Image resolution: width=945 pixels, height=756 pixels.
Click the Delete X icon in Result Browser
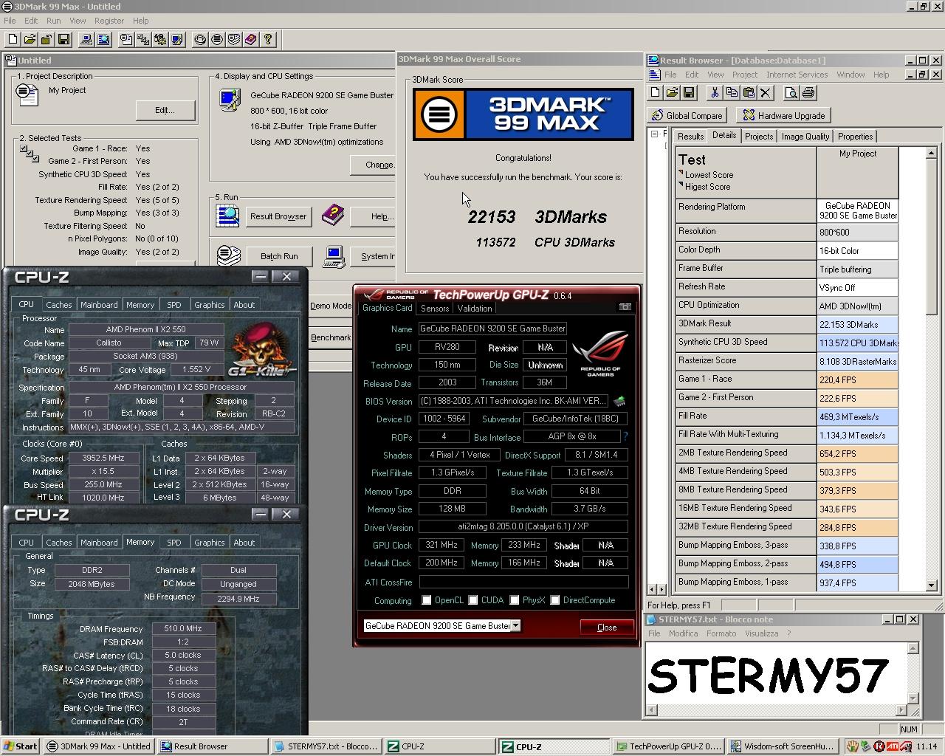click(x=765, y=92)
